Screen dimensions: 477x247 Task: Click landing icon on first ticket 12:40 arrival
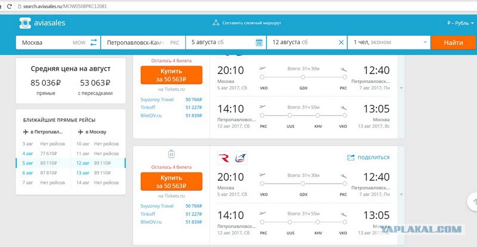tap(344, 69)
